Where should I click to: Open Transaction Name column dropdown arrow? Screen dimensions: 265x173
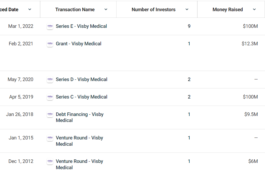tap(106, 10)
